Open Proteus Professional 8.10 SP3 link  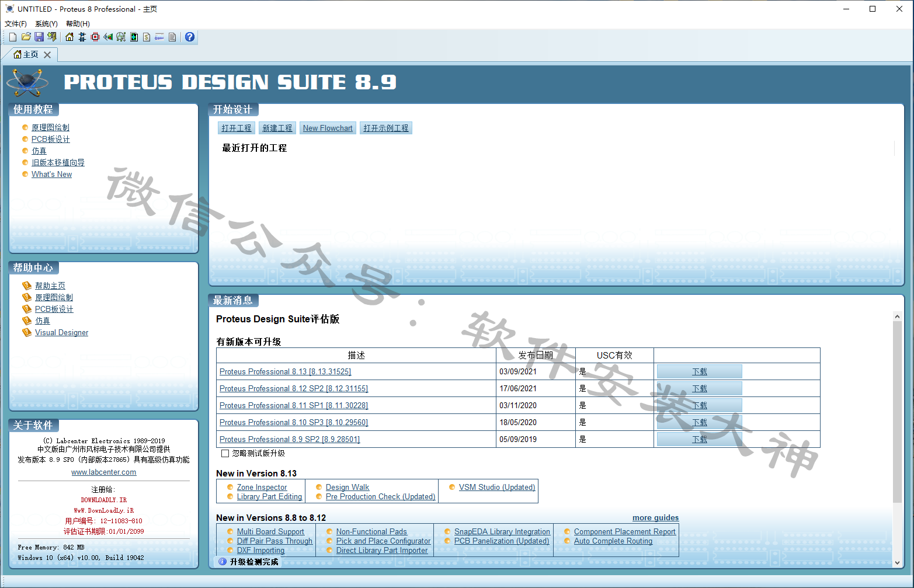(x=294, y=422)
